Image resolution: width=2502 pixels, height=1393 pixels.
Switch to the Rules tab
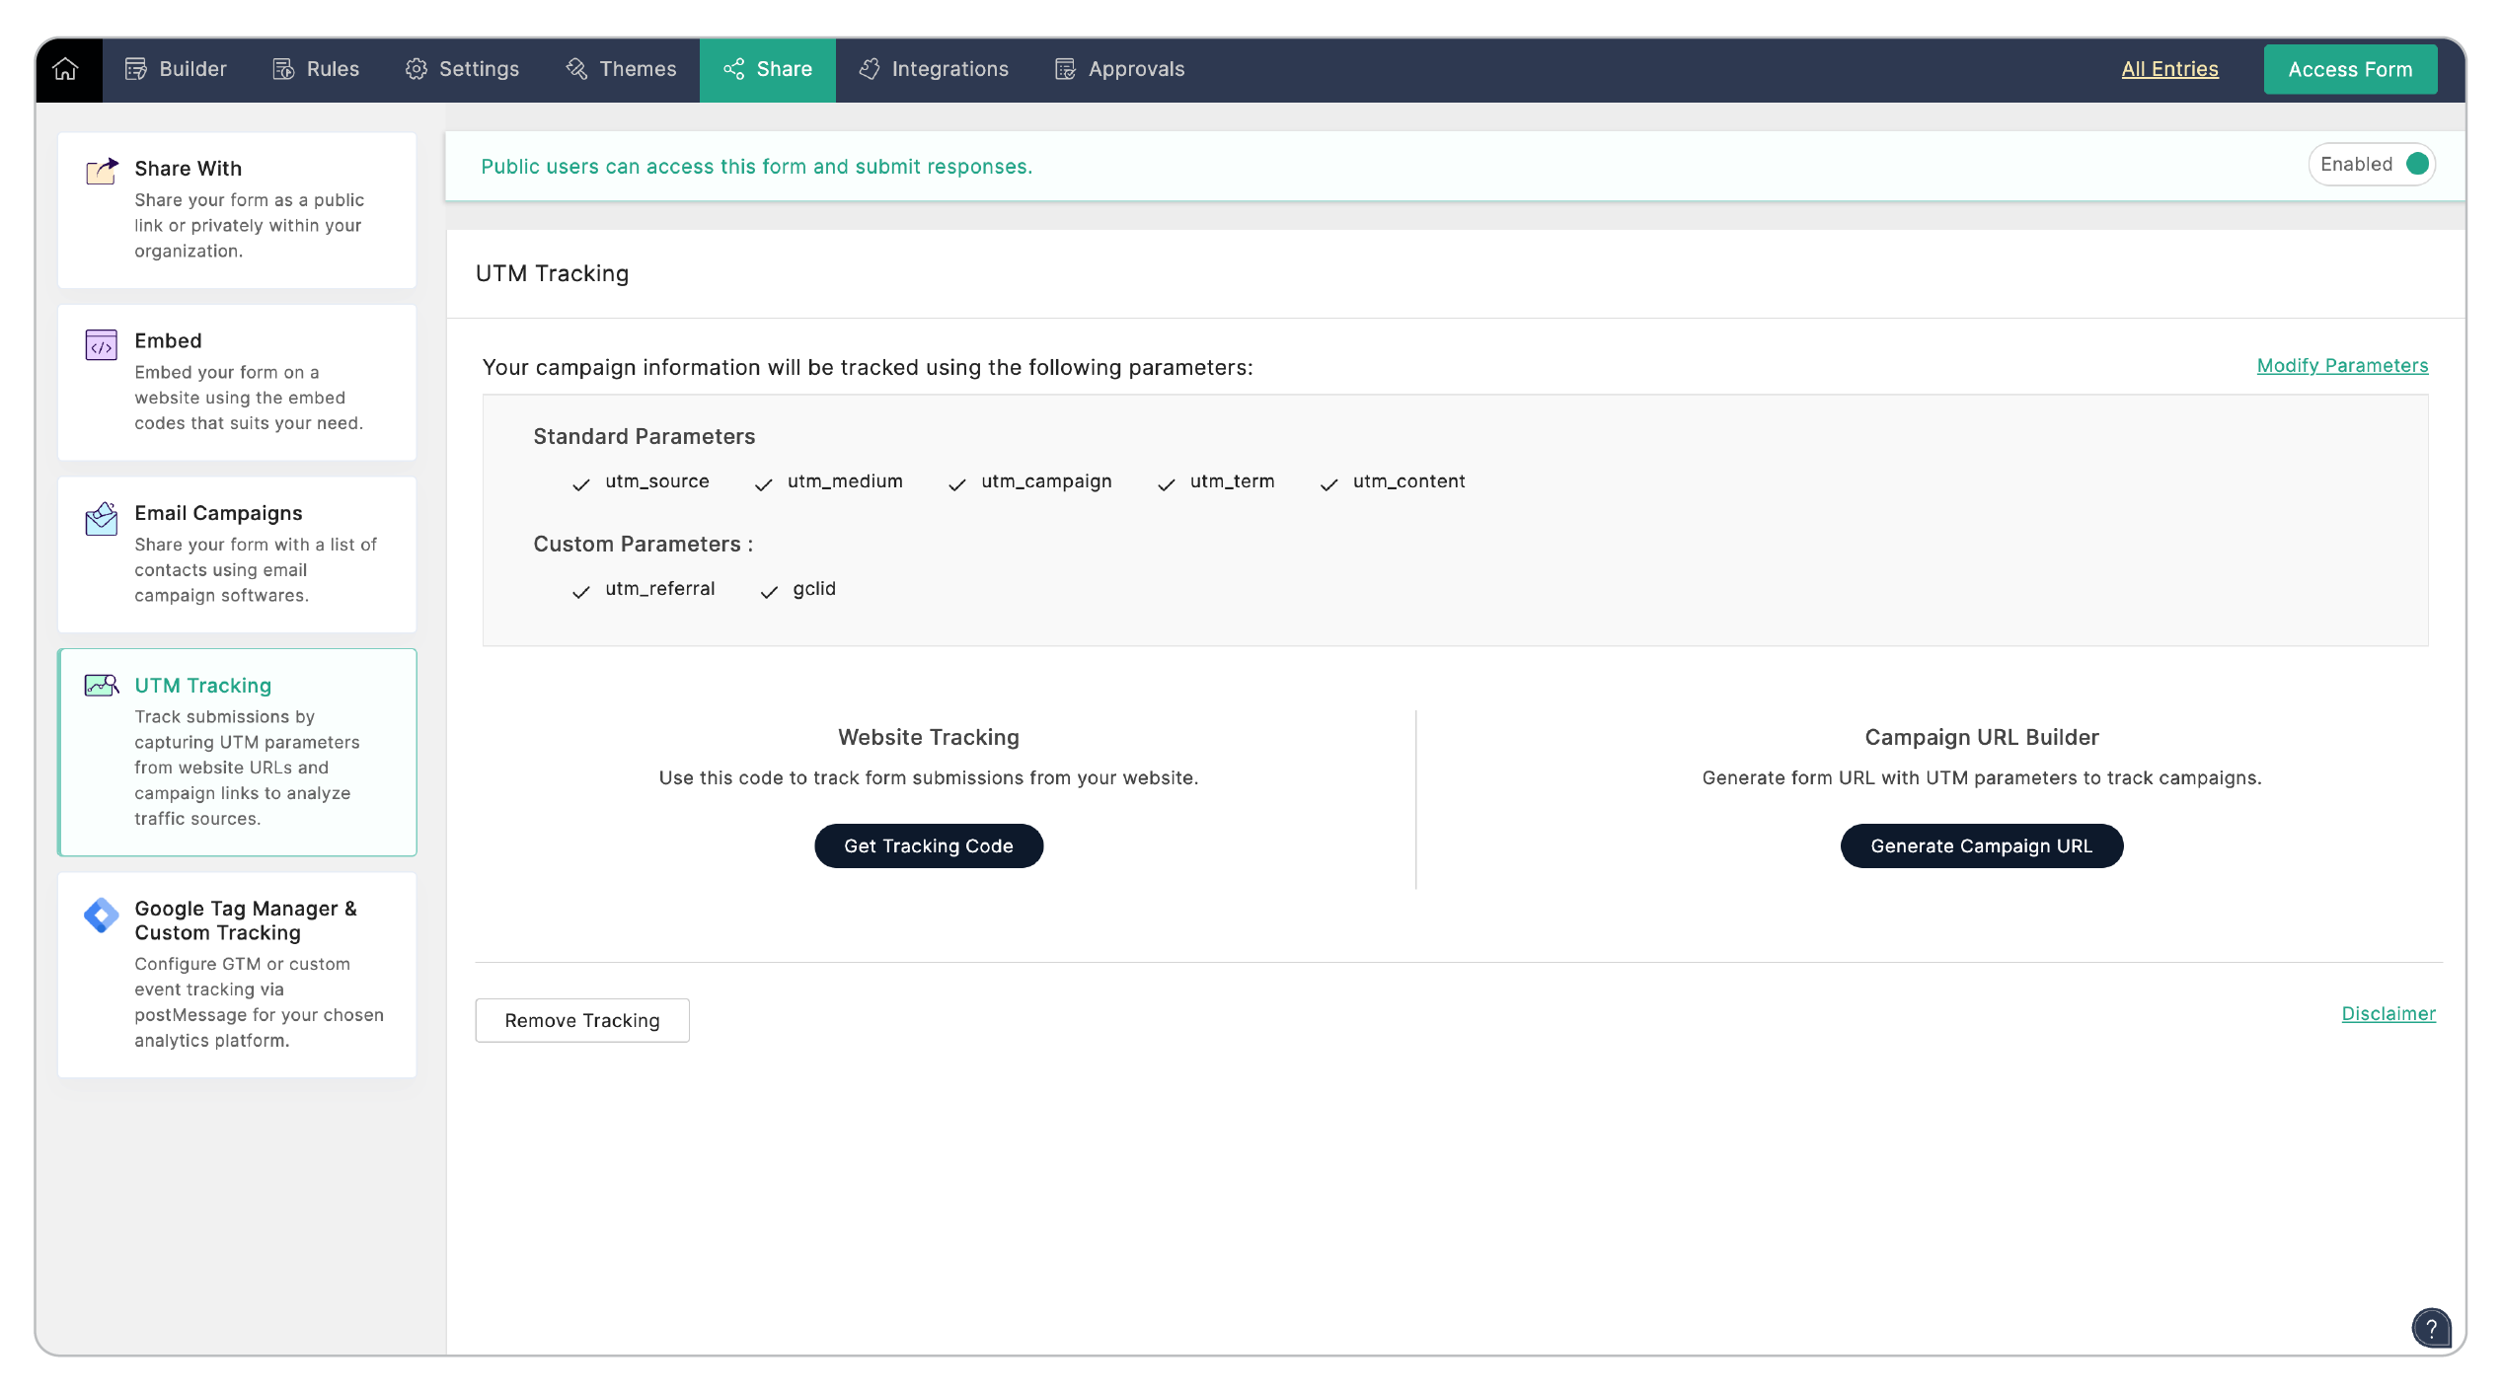(x=316, y=69)
